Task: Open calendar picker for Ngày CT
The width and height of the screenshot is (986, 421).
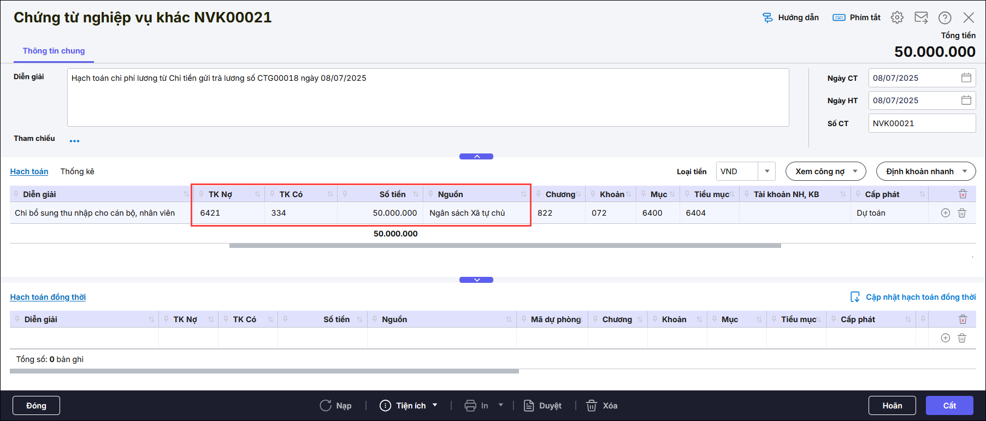Action: pos(966,78)
